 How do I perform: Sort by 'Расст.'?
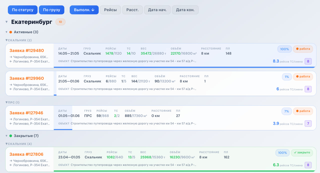click(x=132, y=10)
